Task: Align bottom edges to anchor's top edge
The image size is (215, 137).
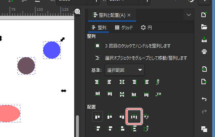Action: coord(97,94)
